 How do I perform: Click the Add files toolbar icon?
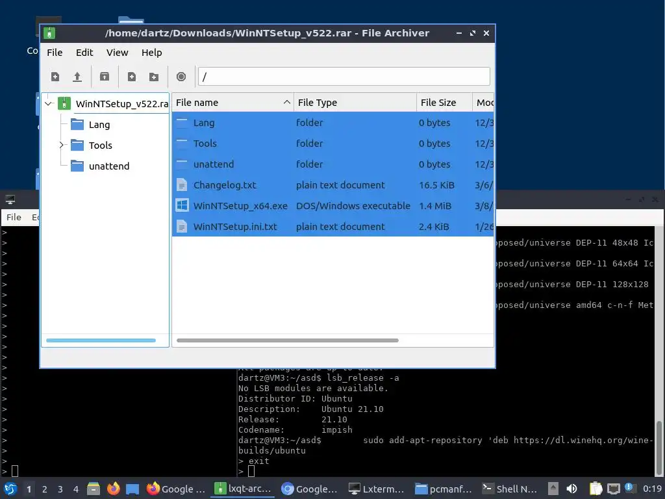point(132,77)
